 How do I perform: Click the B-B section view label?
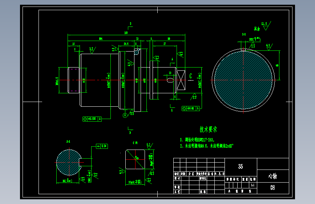point(244,34)
